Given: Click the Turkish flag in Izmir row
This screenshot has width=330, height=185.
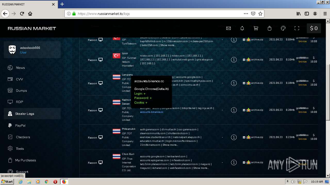Looking at the screenshot, I should 117,56.
